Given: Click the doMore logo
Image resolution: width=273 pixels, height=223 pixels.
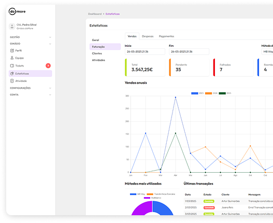Looking at the screenshot, I should [17, 11].
